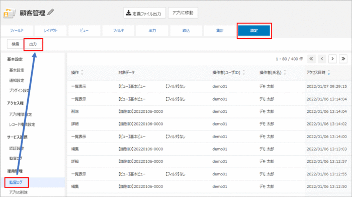This screenshot has height=197, width=352.
Task: Open the ビュー tab
Action: pyautogui.click(x=84, y=31)
